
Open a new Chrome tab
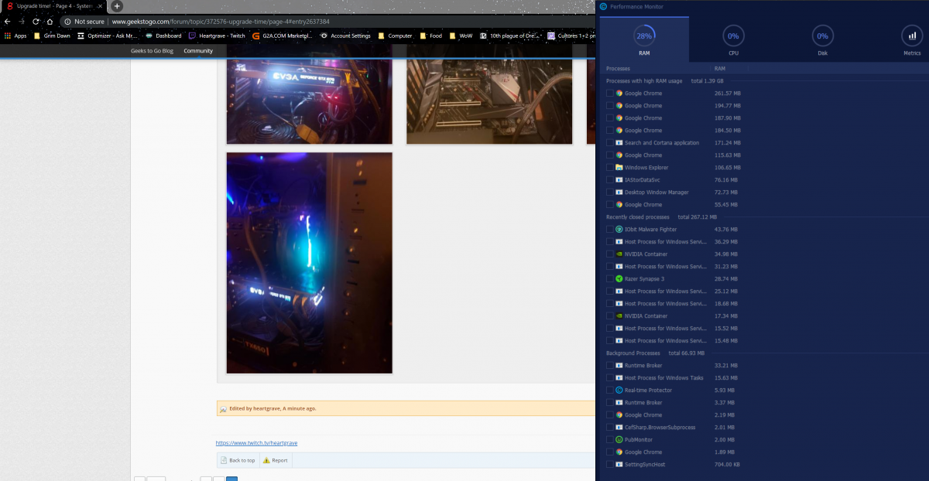click(x=117, y=6)
